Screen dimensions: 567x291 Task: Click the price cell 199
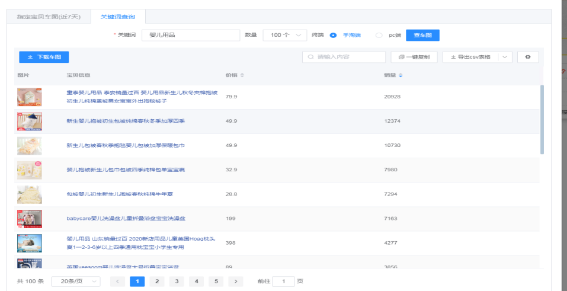[230, 218]
